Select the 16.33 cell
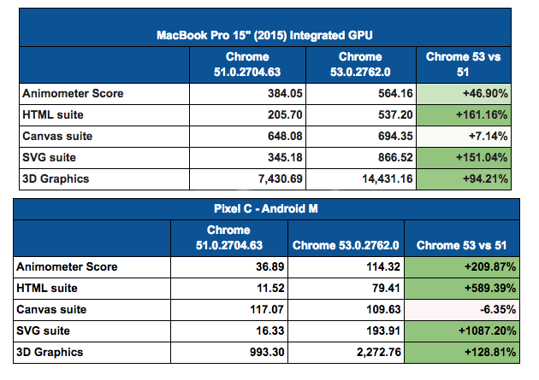539x380 pixels. [229, 331]
